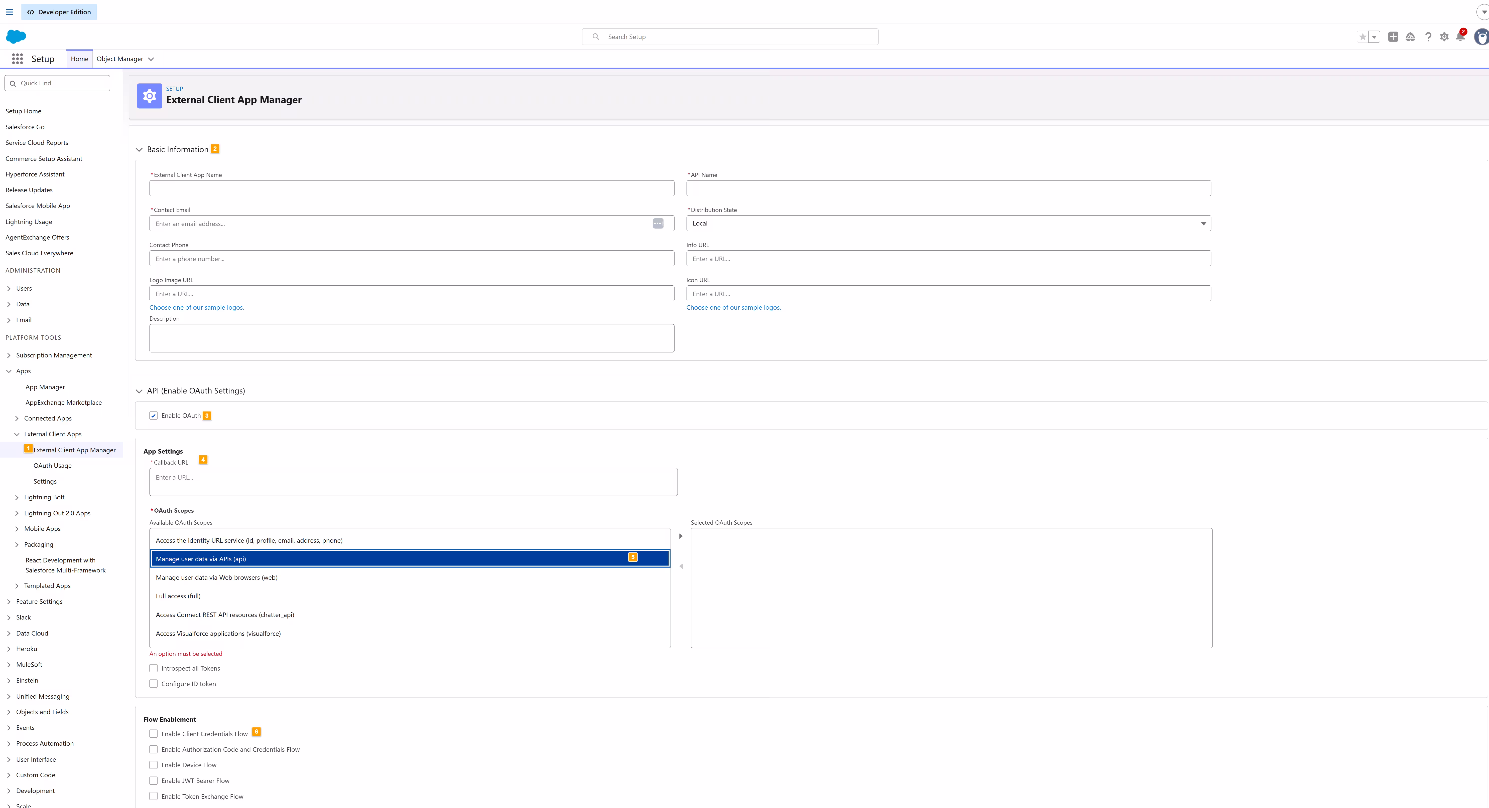This screenshot has width=1489, height=808.
Task: Open the favorites list dropdown arrow
Action: click(x=1375, y=37)
